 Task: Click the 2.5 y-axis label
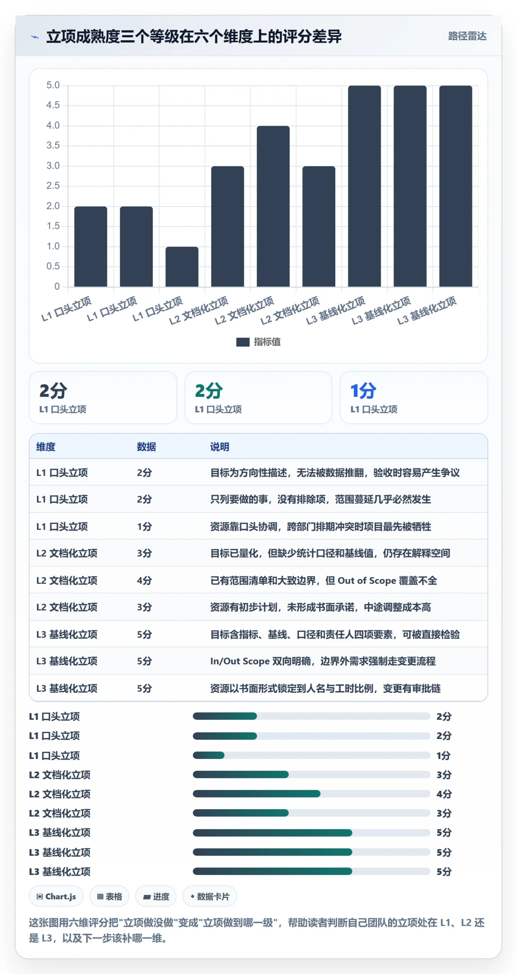53,186
